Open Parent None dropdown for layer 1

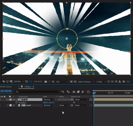tap(81, 100)
